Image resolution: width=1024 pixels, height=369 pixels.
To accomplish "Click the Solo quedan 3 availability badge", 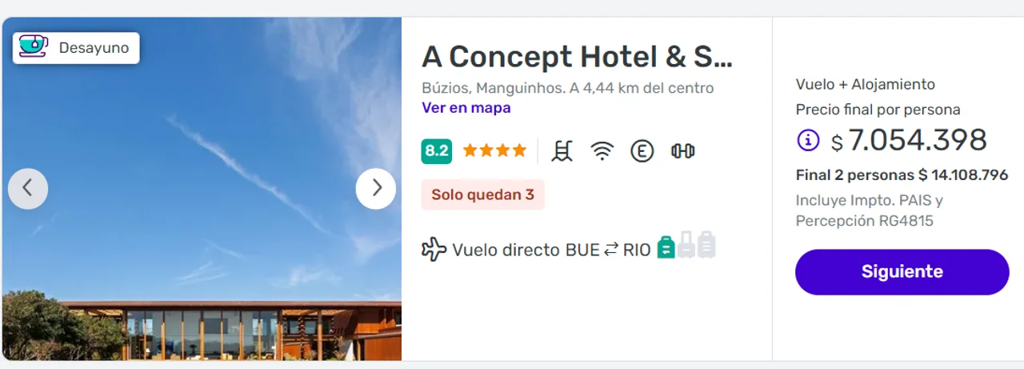I will point(482,195).
